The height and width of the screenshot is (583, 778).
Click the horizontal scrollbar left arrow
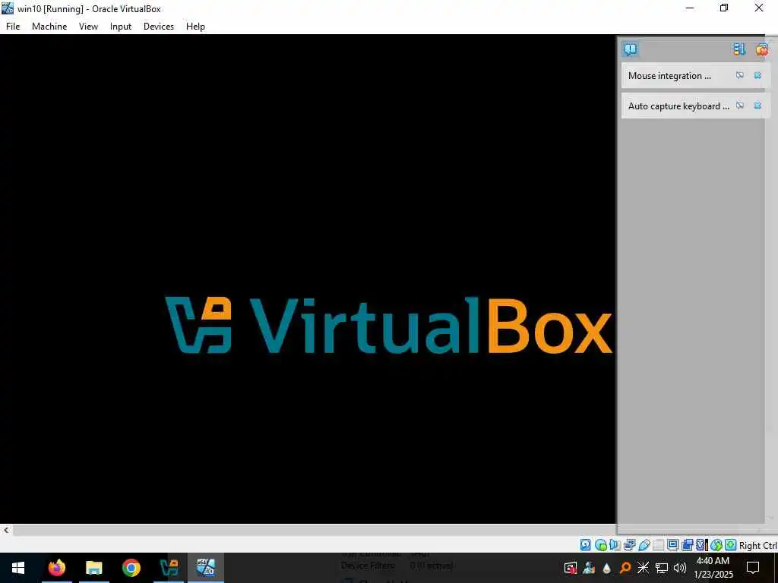click(x=6, y=530)
